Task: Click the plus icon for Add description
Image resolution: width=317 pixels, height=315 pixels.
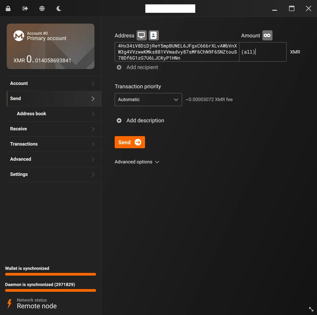Action: [119, 121]
